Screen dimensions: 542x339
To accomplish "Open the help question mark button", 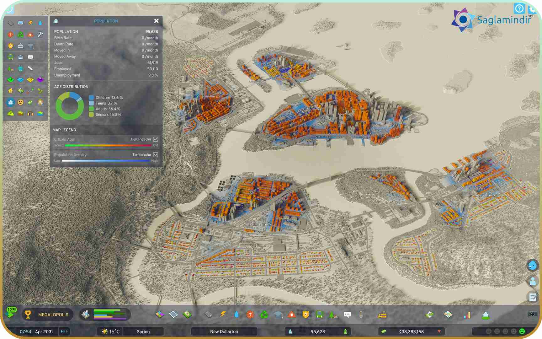I will [x=519, y=8].
